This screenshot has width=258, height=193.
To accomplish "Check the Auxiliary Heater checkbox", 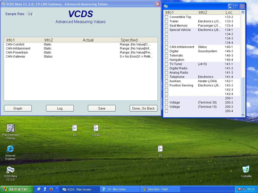I will 166,81.
